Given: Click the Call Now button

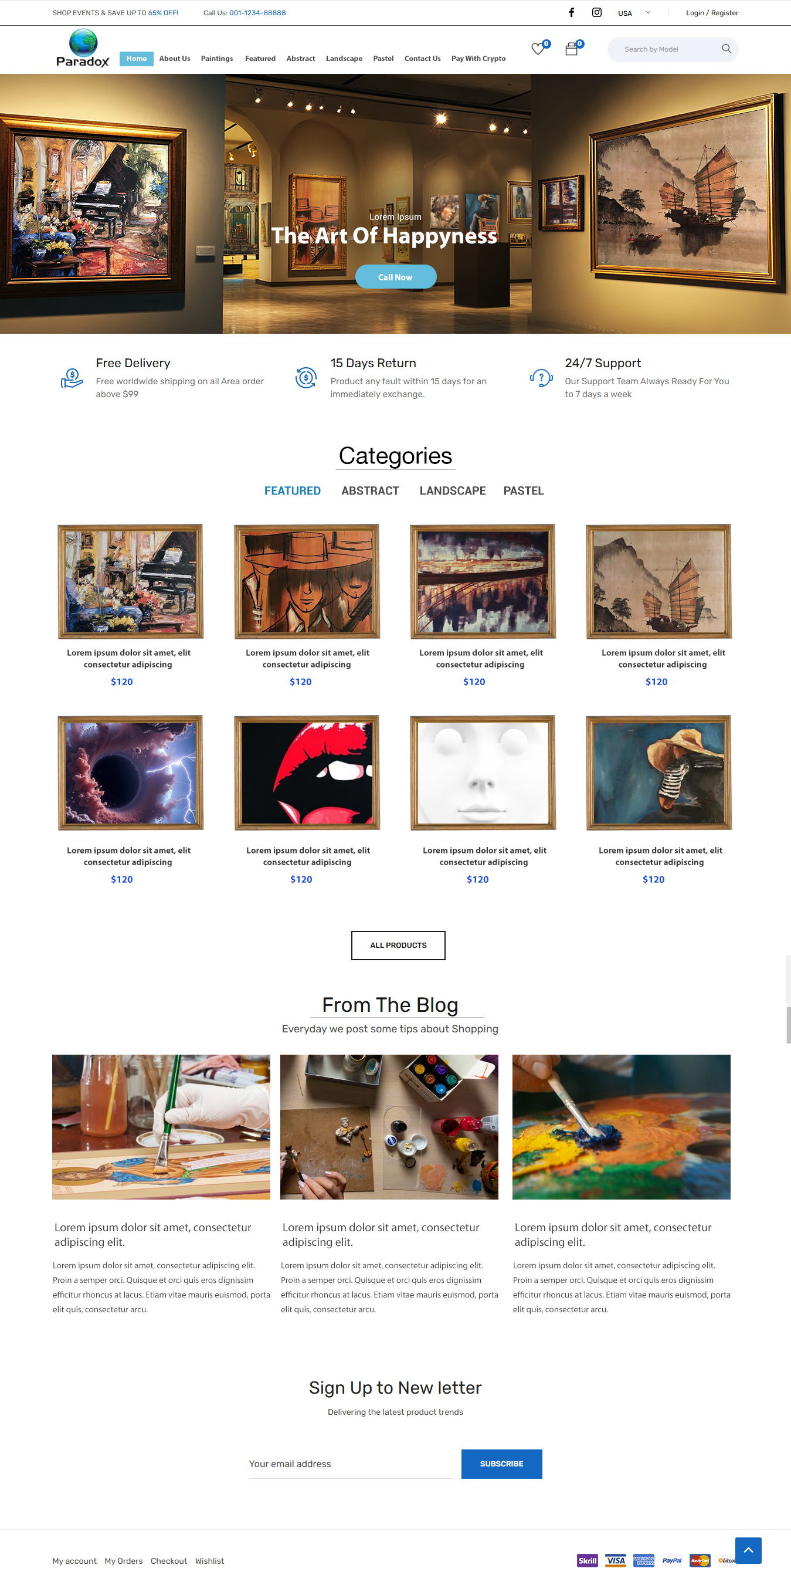Looking at the screenshot, I should tap(395, 277).
